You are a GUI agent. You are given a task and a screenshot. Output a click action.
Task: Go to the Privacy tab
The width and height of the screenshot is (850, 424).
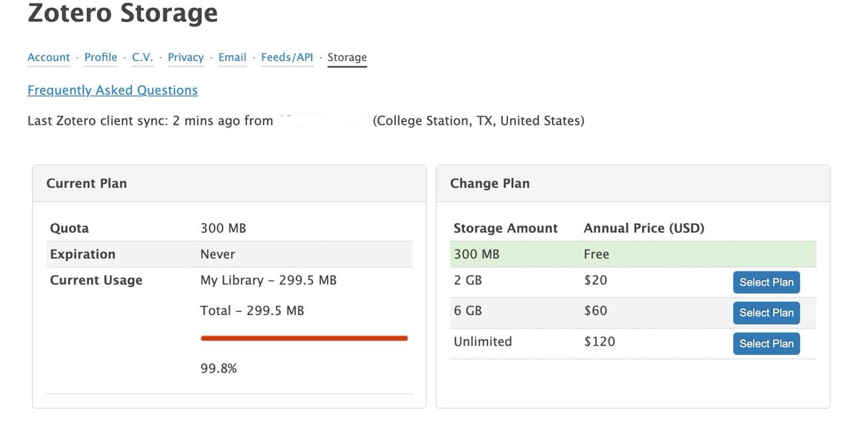[186, 57]
